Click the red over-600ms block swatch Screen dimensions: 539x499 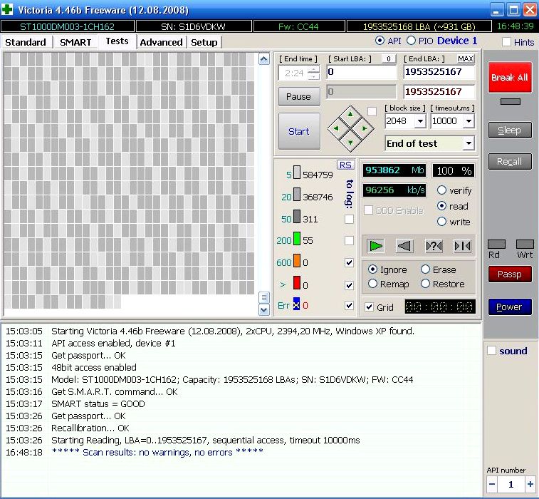click(x=297, y=282)
